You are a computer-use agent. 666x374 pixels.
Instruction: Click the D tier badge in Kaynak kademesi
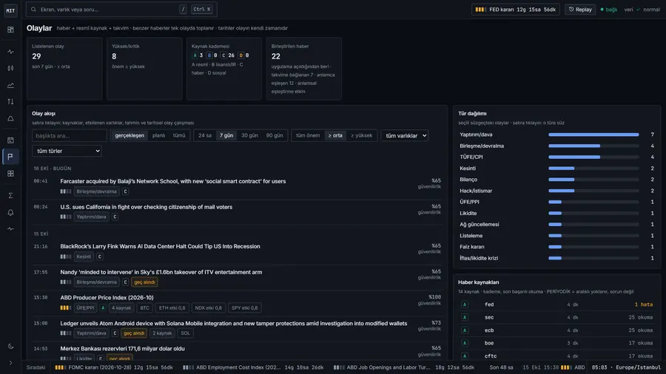240,55
